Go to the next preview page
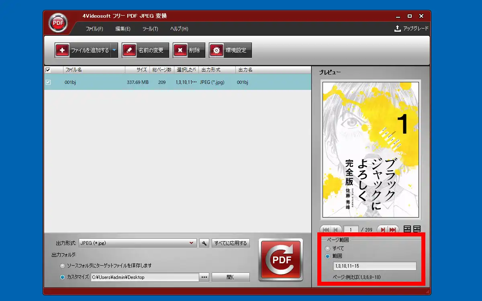The image size is (482, 301). [383, 230]
